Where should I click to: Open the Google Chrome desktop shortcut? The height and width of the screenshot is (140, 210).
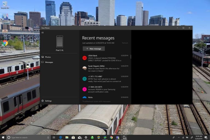tap(5, 43)
